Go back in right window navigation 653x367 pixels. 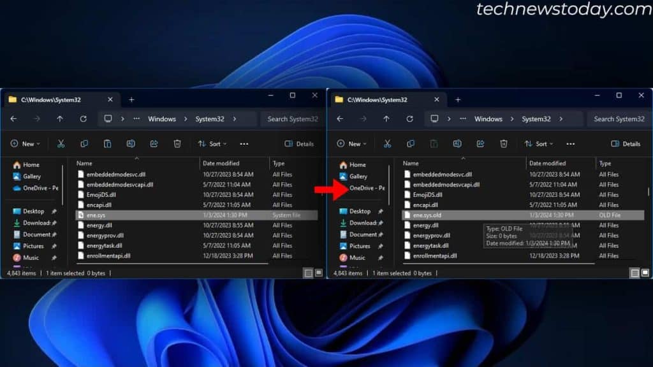coord(341,119)
